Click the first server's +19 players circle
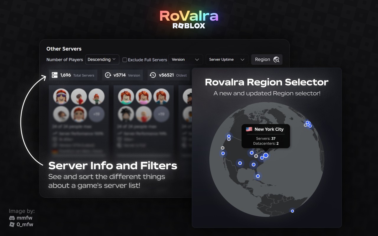Screen dimensions: 378x236 97,114
